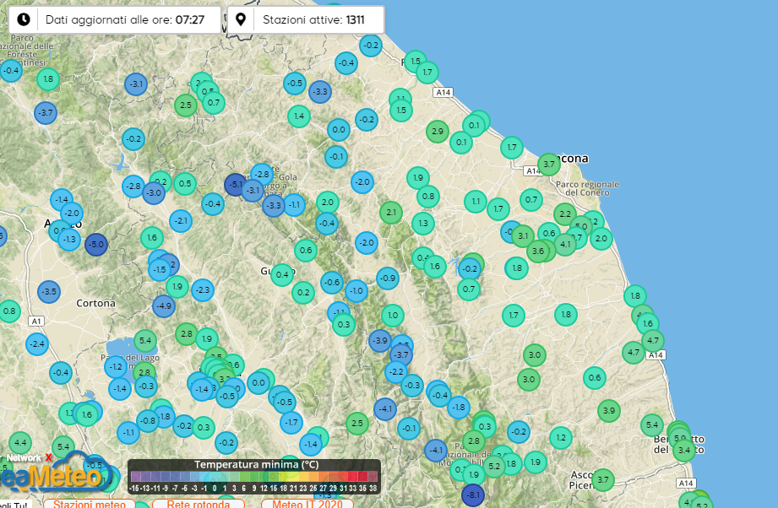The width and height of the screenshot is (778, 508).
Task: Click the 3.9 green station marker
Action: pyautogui.click(x=608, y=411)
